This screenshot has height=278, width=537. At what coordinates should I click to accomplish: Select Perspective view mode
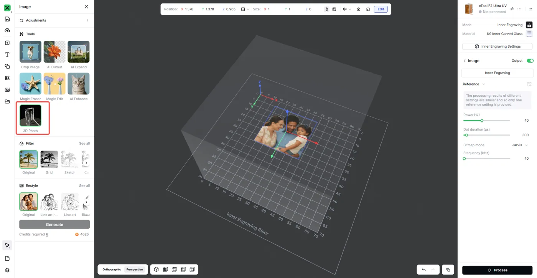(135, 270)
